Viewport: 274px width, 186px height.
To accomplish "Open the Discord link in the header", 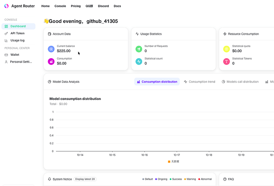I will click(x=103, y=6).
